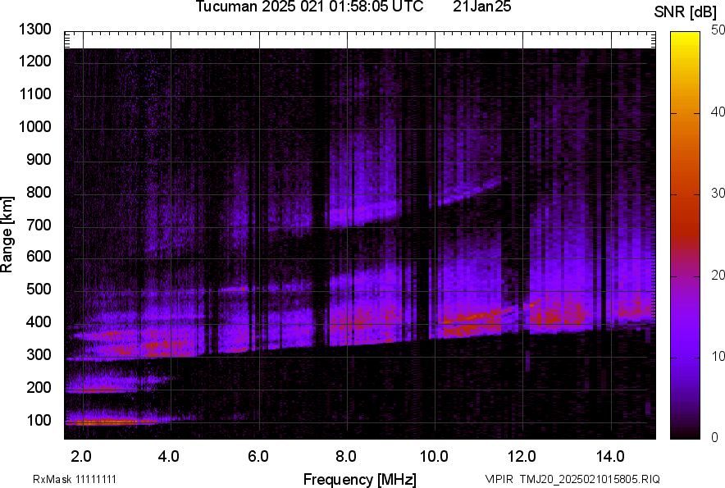Click the frequency tick label '6.0'
The height and width of the screenshot is (488, 725).
coord(258,457)
